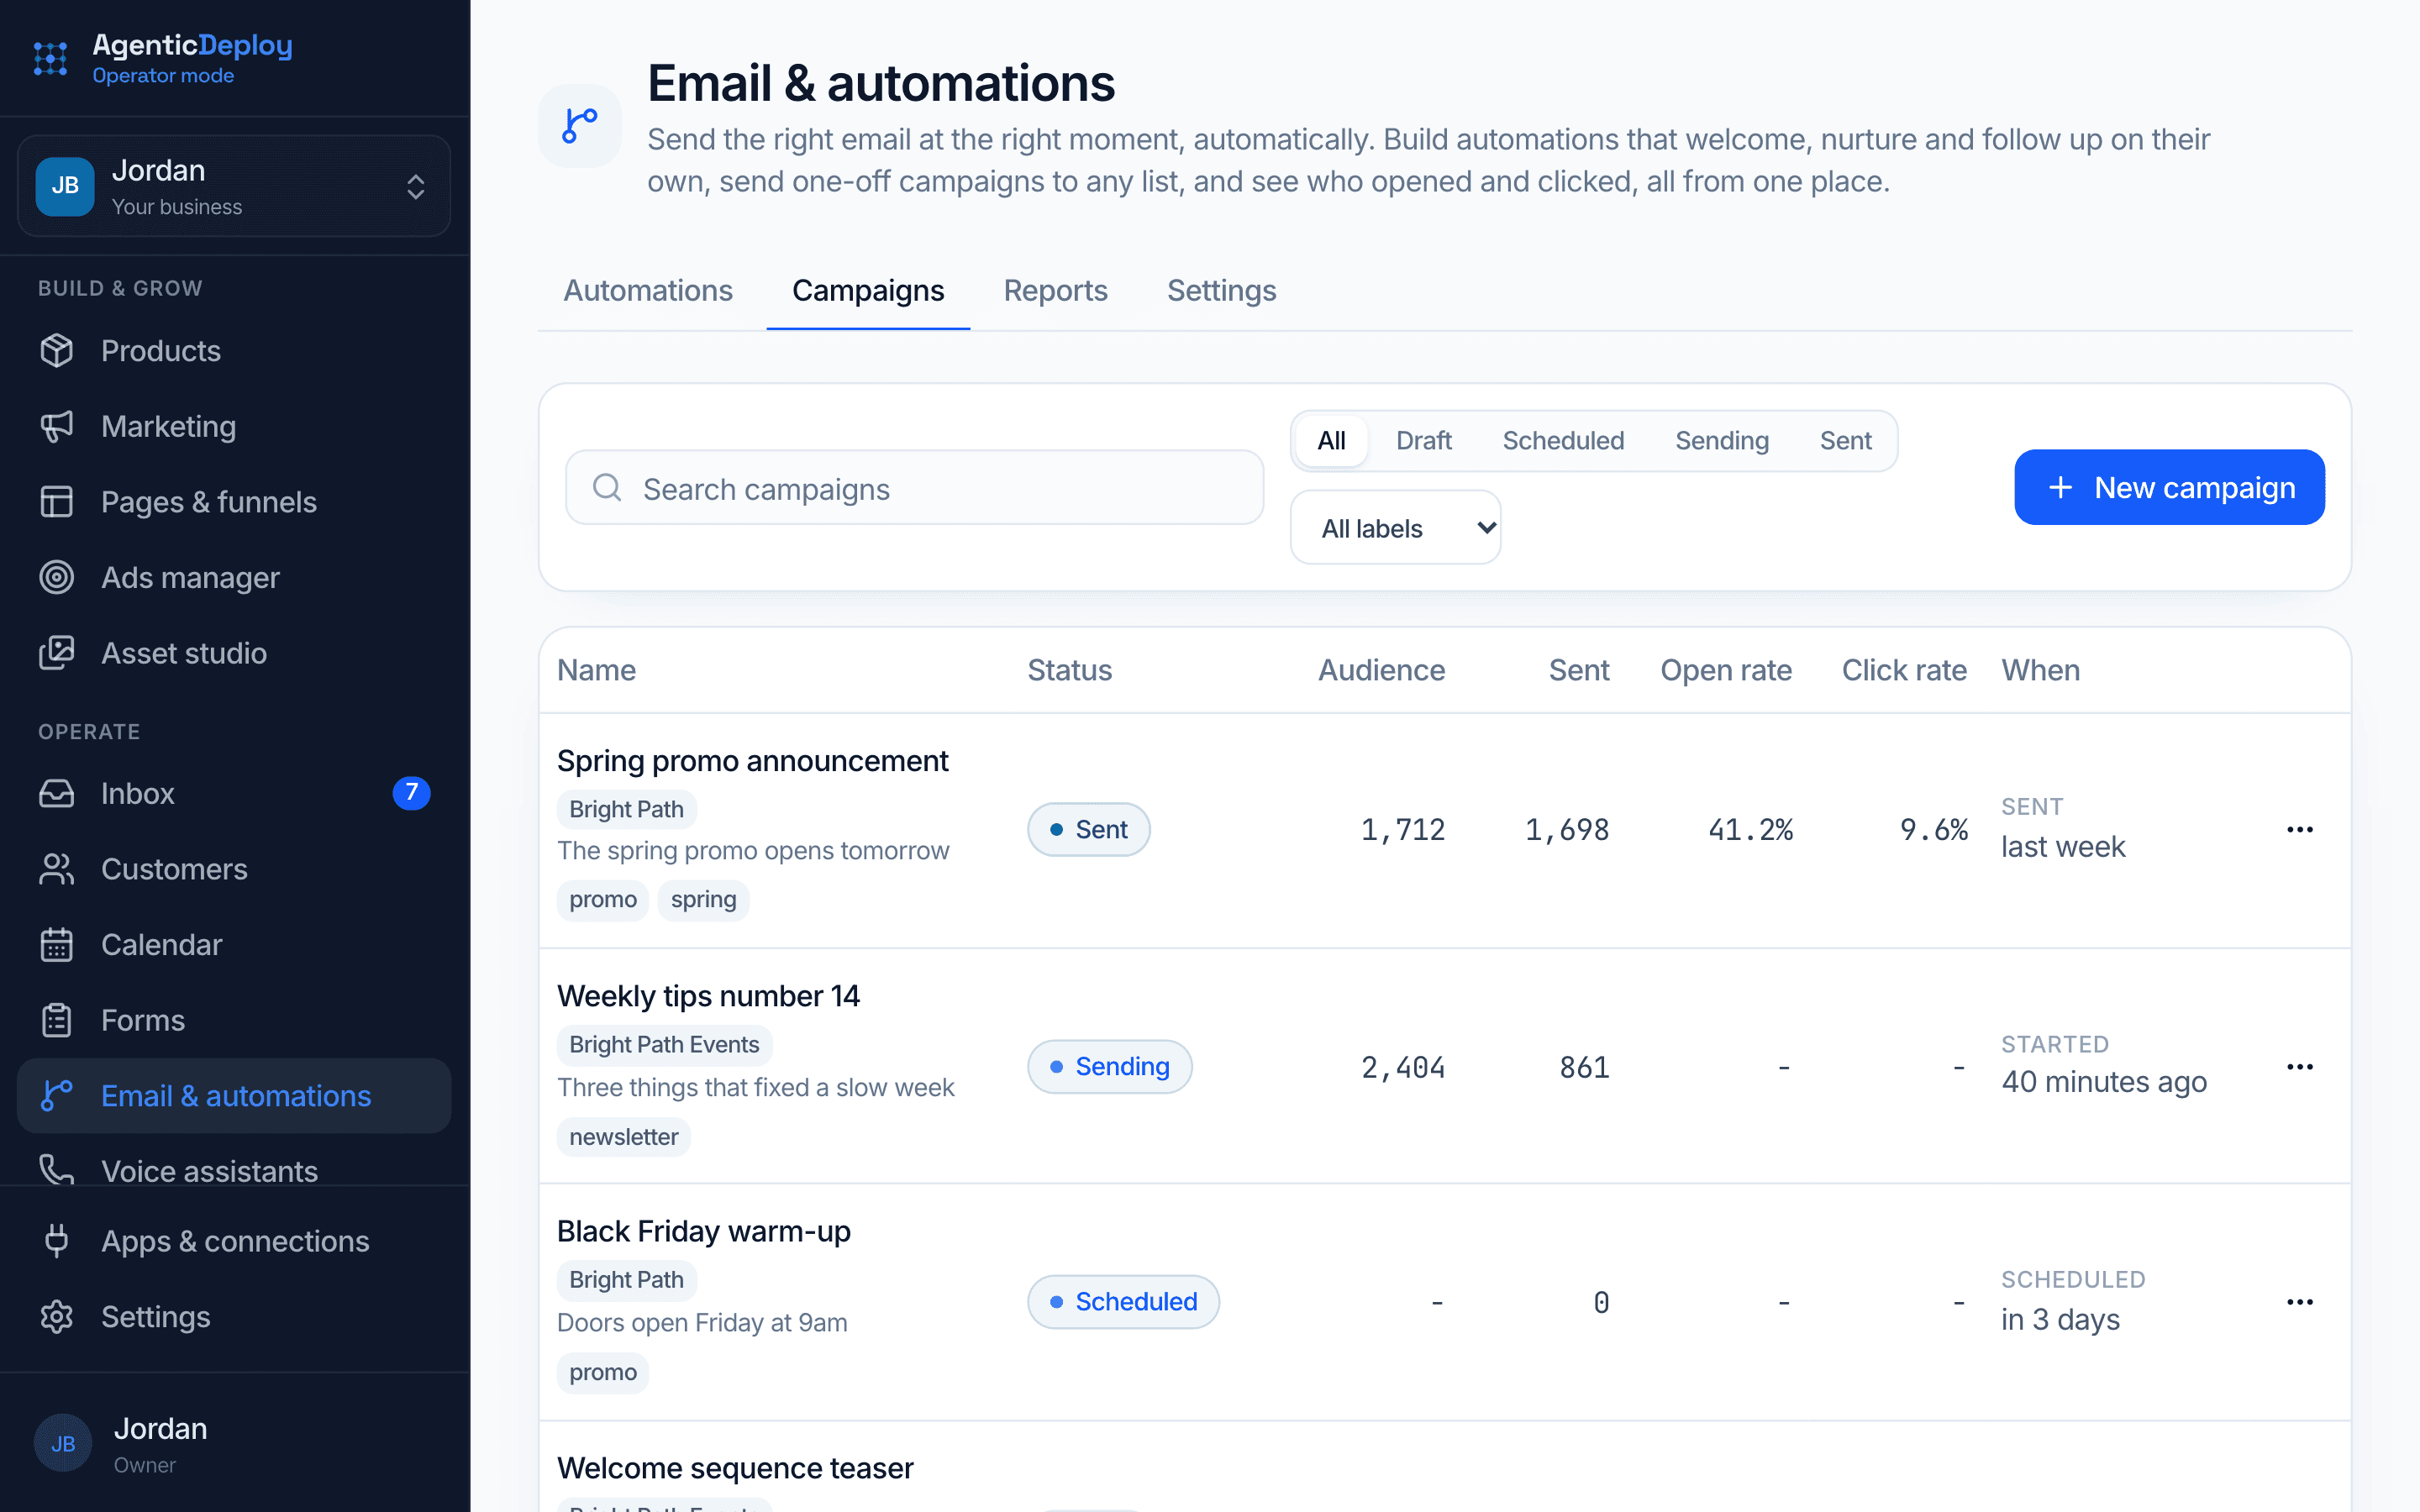The width and height of the screenshot is (2420, 1512).
Task: Open the Calendar icon in sidebar
Action: (x=57, y=944)
